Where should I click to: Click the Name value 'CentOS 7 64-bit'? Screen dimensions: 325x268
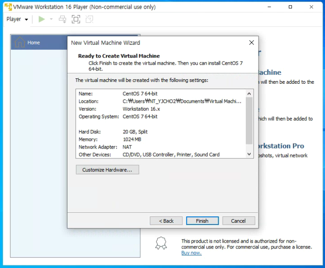(x=140, y=94)
